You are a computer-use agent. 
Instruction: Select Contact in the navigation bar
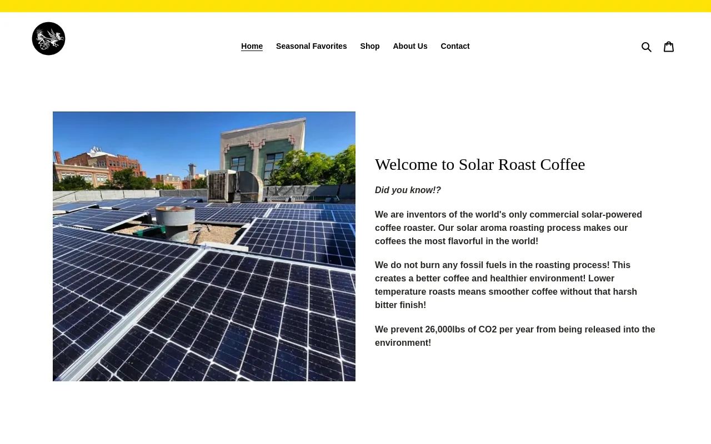tap(455, 46)
